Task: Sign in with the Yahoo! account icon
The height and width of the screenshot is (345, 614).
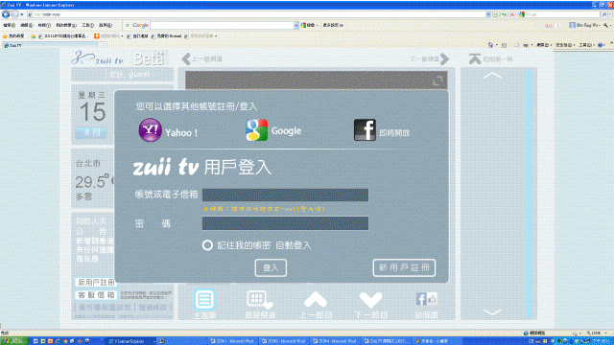Action: pos(150,130)
